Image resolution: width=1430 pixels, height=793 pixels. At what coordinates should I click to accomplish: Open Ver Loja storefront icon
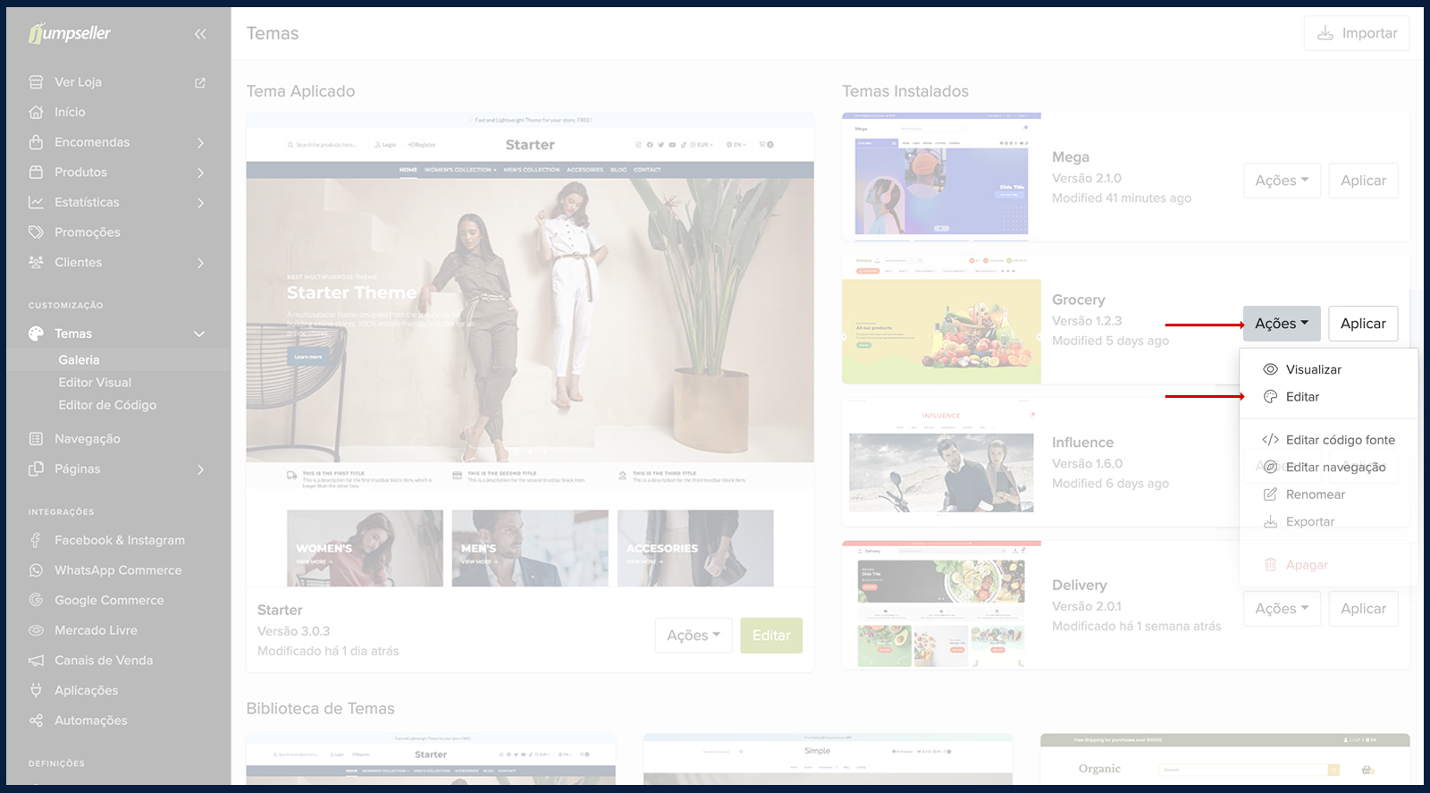pyautogui.click(x=36, y=81)
